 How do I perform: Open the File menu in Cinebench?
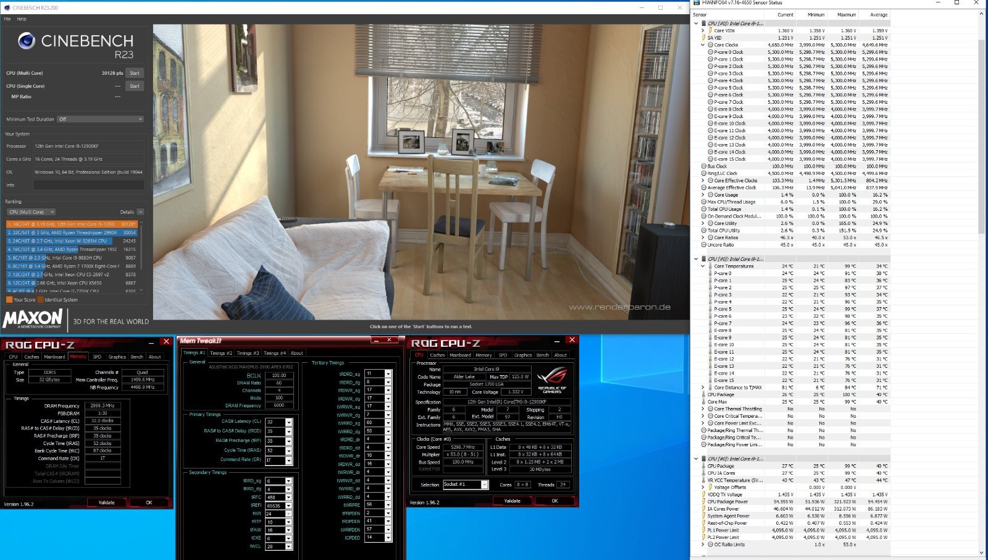(7, 19)
